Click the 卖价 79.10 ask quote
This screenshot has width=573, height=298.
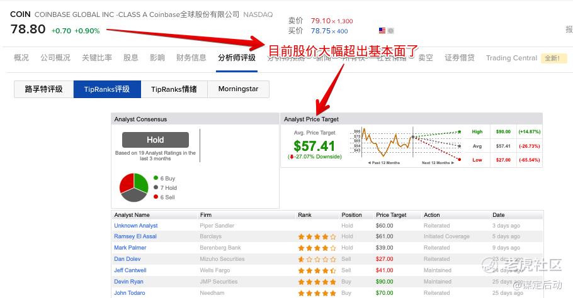click(x=321, y=21)
